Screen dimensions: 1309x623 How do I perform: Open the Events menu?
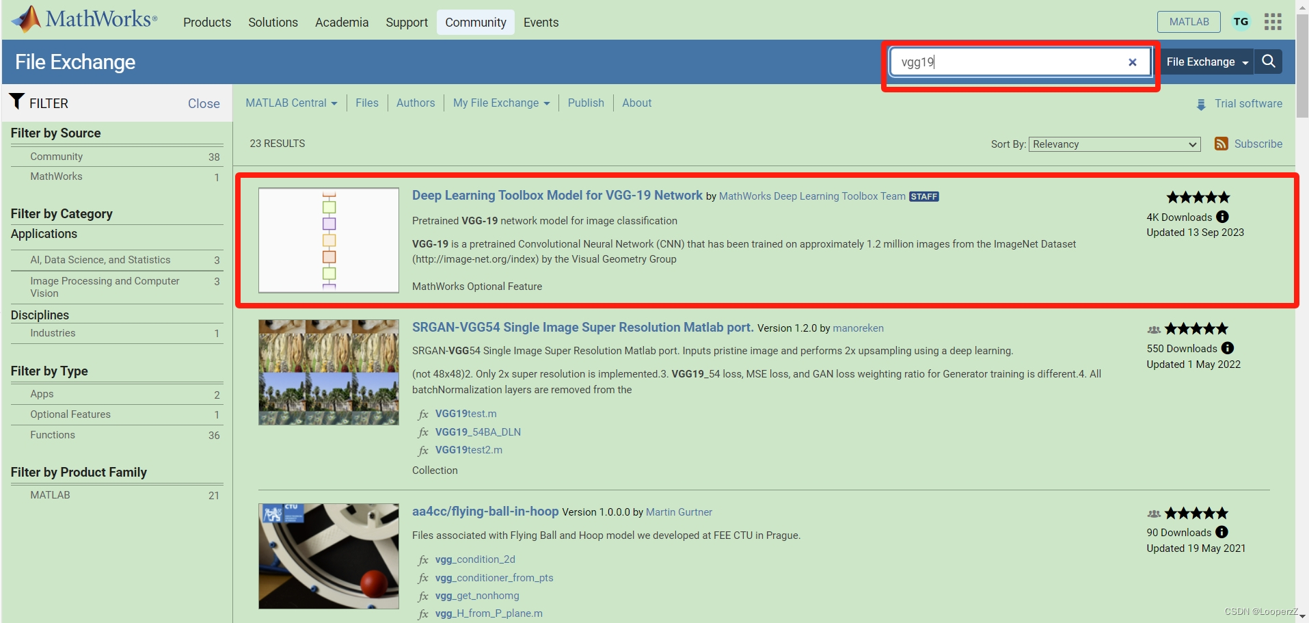[541, 23]
